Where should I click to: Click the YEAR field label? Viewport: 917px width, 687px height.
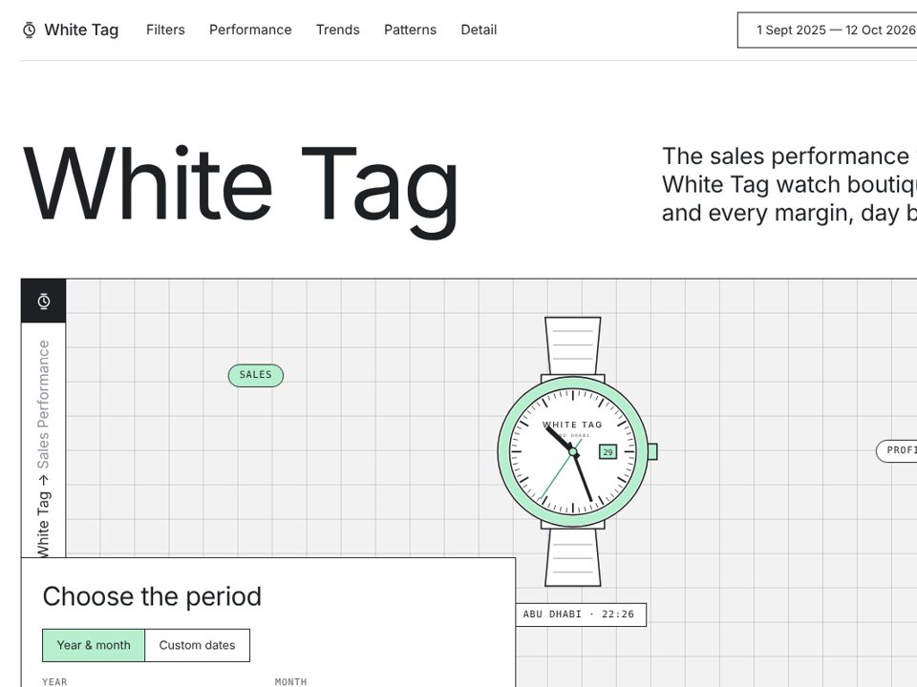54,681
